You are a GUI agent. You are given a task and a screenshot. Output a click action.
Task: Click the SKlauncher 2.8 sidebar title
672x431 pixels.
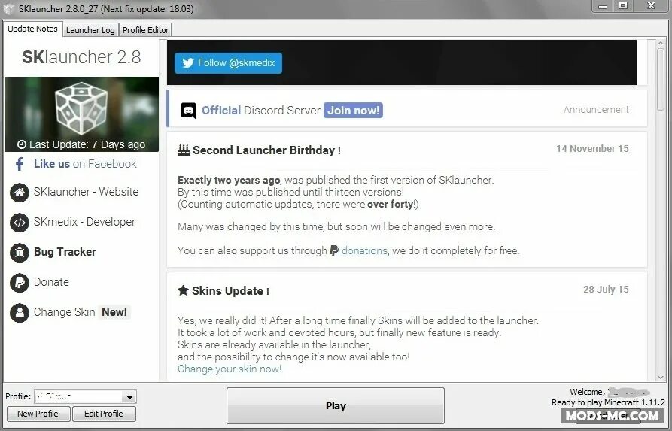(81, 57)
